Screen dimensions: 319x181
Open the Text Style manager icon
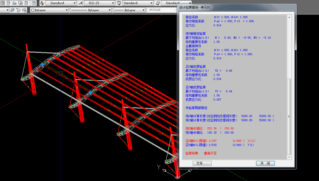[x=42, y=3]
